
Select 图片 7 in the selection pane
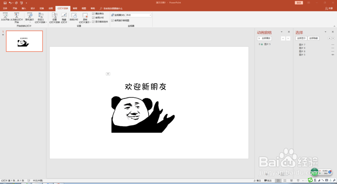point(302,45)
